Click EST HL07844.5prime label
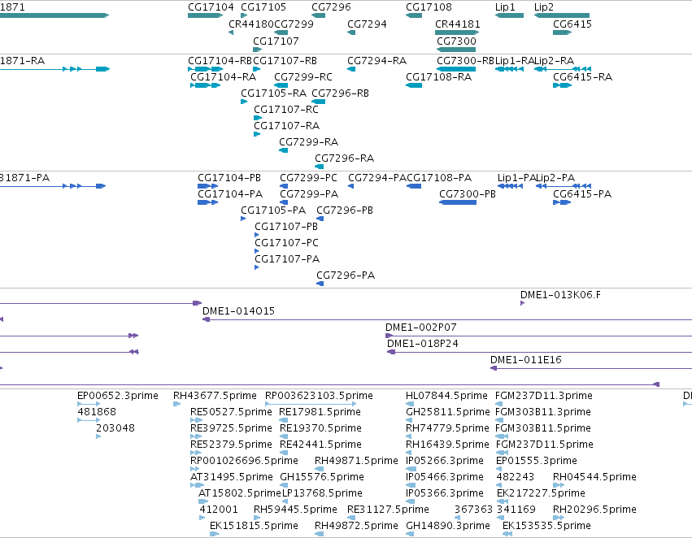 tap(446, 396)
